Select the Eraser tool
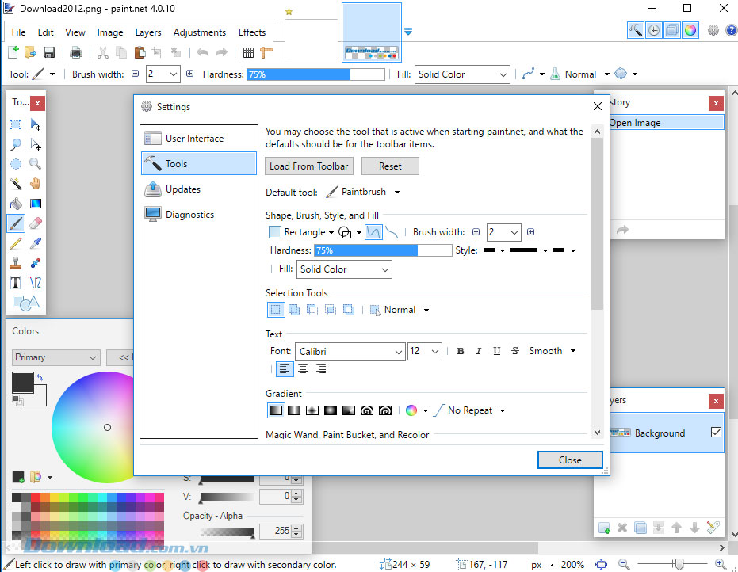The image size is (738, 572). pos(36,223)
